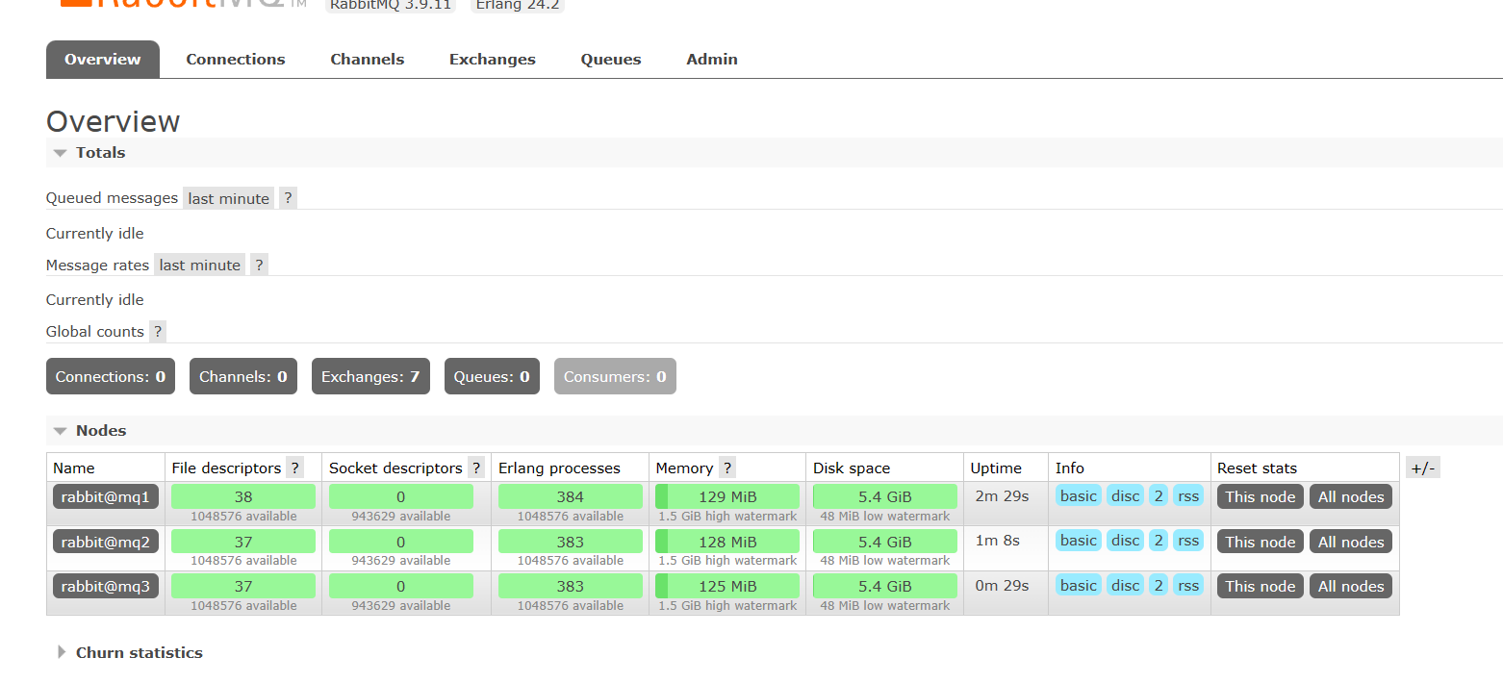Click the 2 tag for rabbit@mq1
The width and height of the screenshot is (1503, 683).
1159,495
